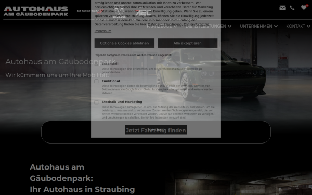This screenshot has width=312, height=195.
Task: Enable the Funktional cookies checkbox
Action: pos(96,81)
